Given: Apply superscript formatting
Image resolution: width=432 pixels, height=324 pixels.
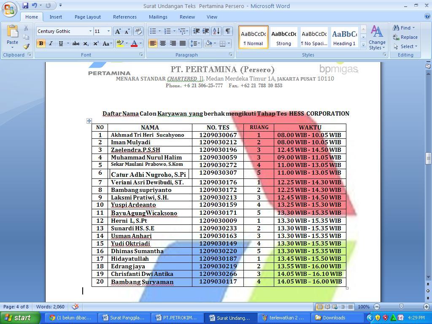Looking at the screenshot, I should [96, 43].
